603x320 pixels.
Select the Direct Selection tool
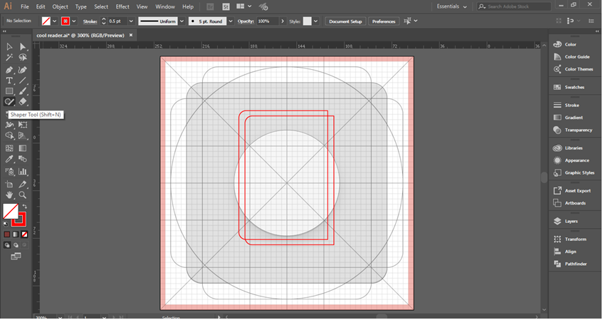pos(23,46)
